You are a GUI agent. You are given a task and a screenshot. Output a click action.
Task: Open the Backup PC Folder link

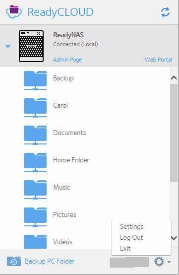click(x=50, y=261)
